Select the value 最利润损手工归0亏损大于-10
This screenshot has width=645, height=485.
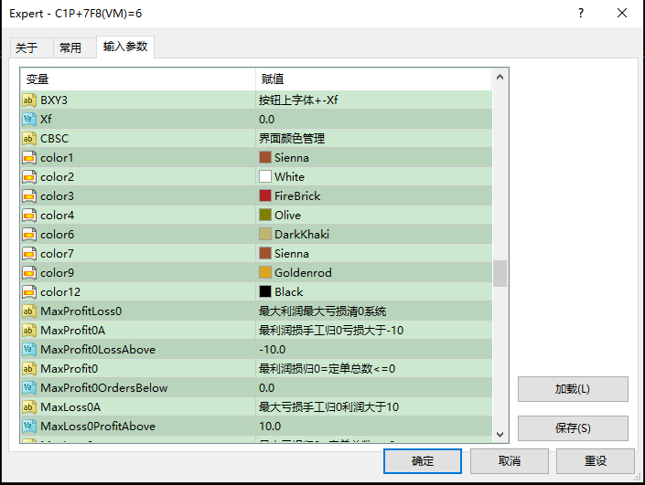(x=331, y=331)
